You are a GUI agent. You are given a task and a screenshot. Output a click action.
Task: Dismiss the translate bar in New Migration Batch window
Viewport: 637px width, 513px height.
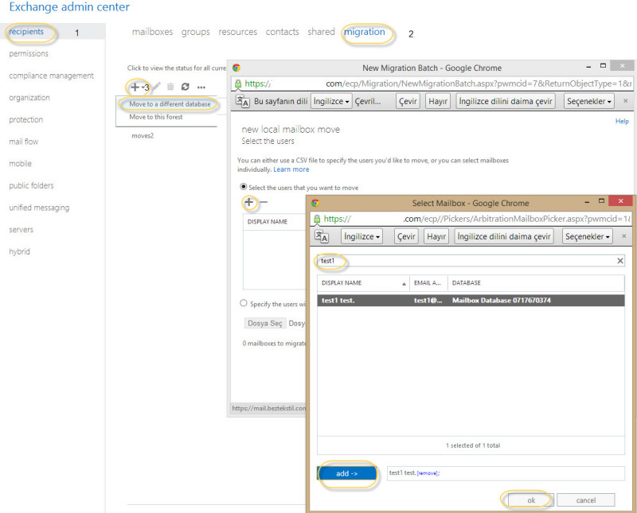click(x=626, y=101)
